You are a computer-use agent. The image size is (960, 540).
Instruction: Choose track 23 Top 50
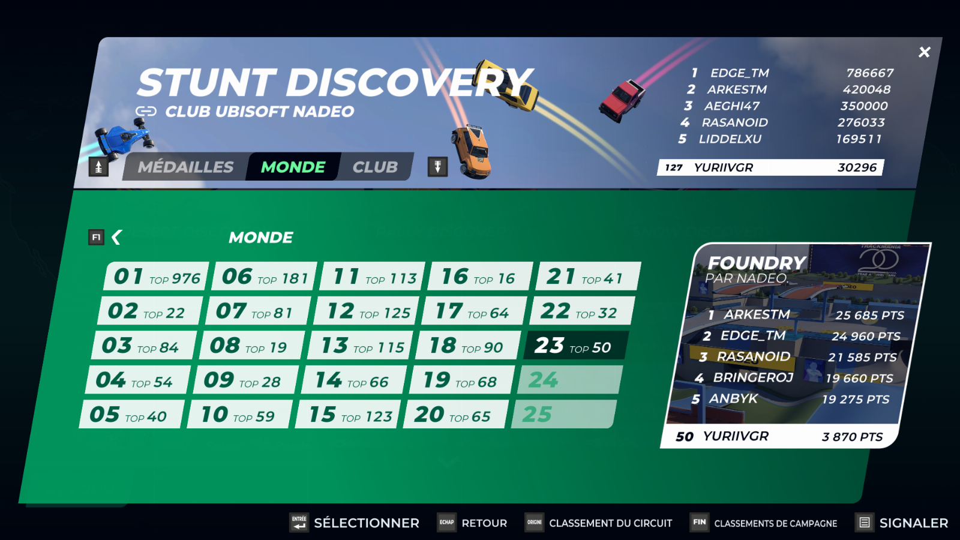coord(574,346)
